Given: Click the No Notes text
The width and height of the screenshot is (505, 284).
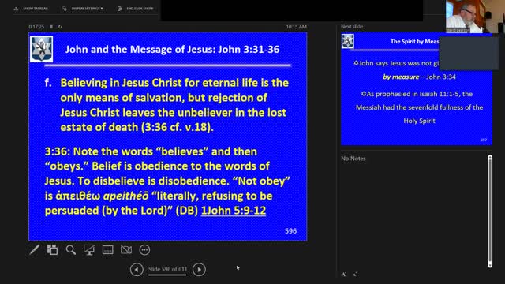Looking at the screenshot, I should 353,159.
